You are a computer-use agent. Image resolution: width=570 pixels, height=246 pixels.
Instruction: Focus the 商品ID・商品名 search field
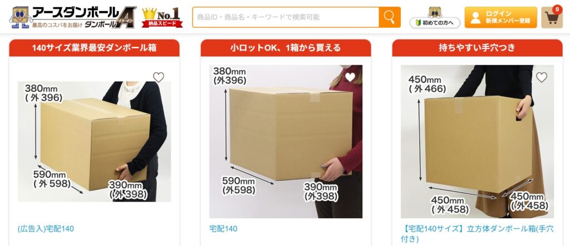pyautogui.click(x=286, y=17)
